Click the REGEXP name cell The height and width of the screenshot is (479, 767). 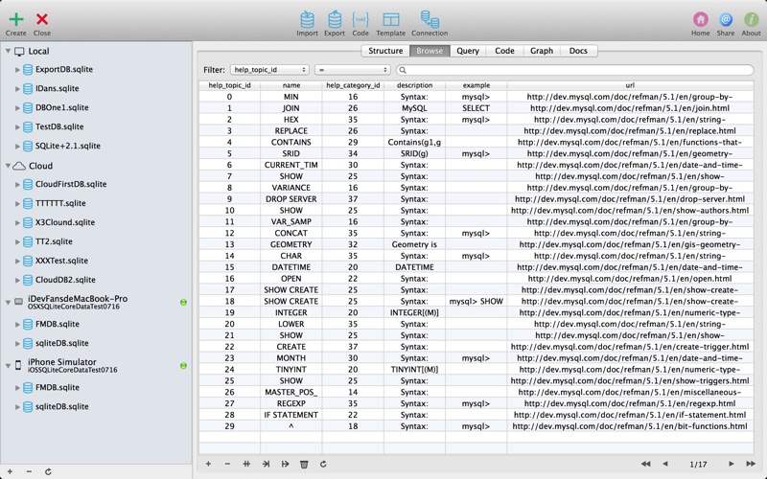(291, 403)
